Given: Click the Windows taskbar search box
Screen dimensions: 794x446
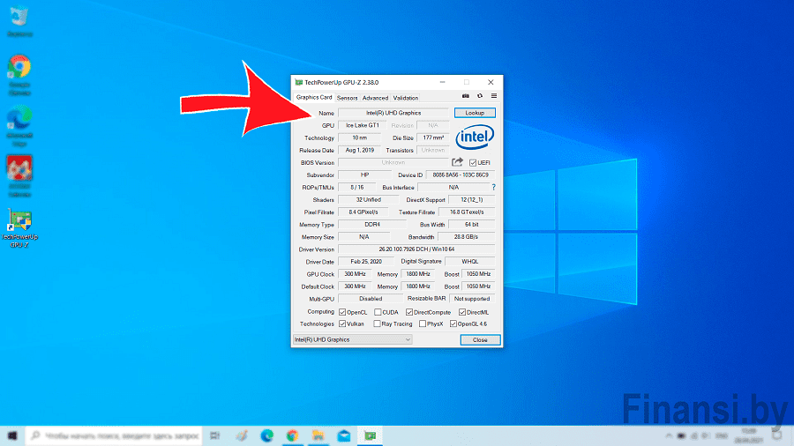Looking at the screenshot, I should click(114, 435).
